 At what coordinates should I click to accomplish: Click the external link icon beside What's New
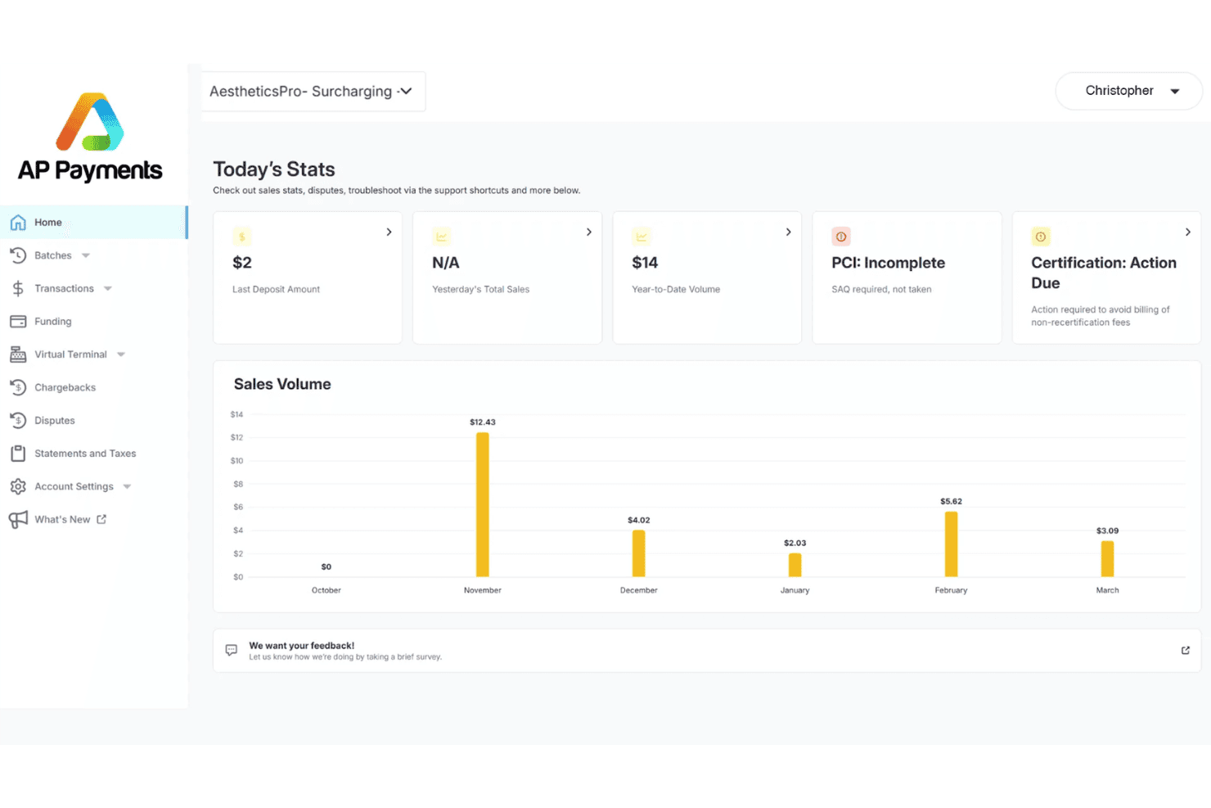[x=101, y=519]
